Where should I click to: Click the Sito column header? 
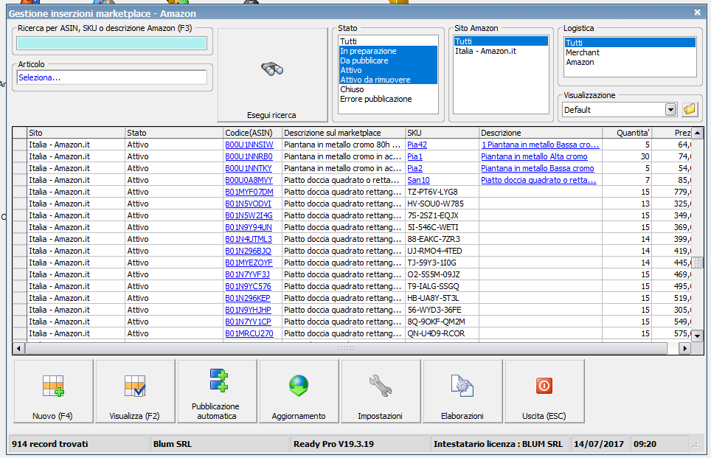point(76,133)
